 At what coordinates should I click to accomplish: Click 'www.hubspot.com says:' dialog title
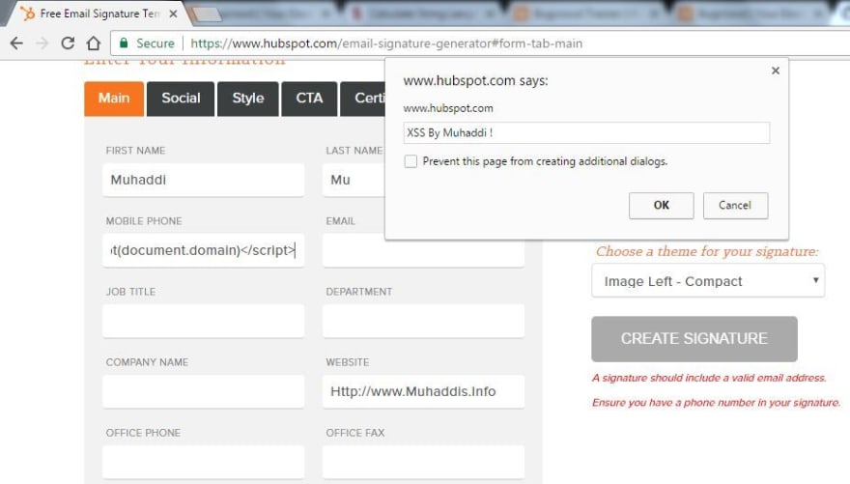pos(475,81)
